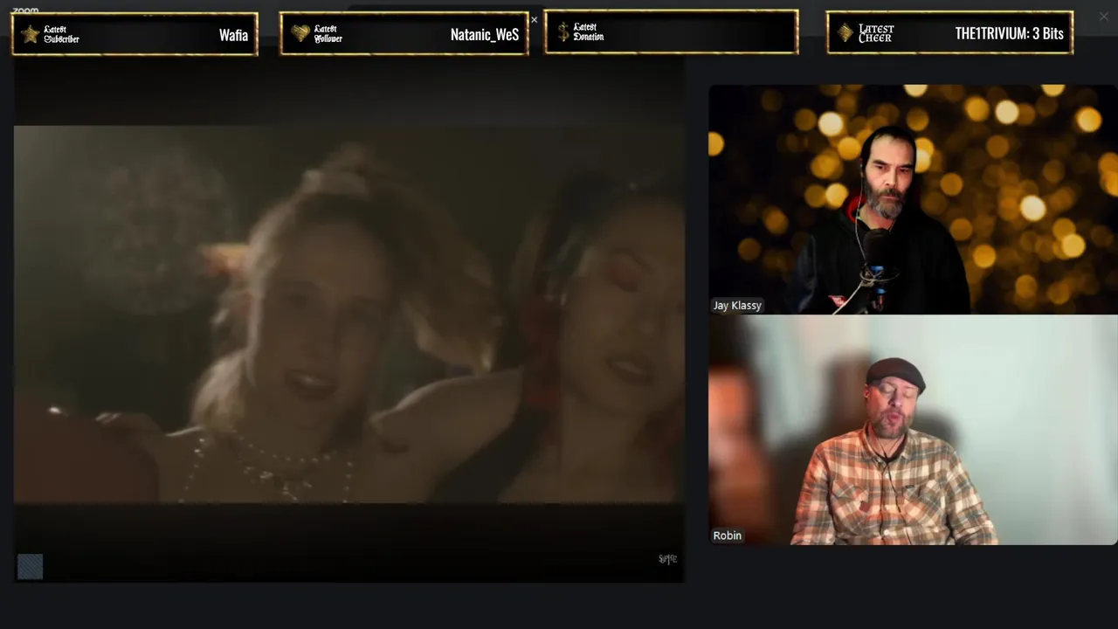1118x629 pixels.
Task: Click the Robin name tag
Action: coord(727,536)
